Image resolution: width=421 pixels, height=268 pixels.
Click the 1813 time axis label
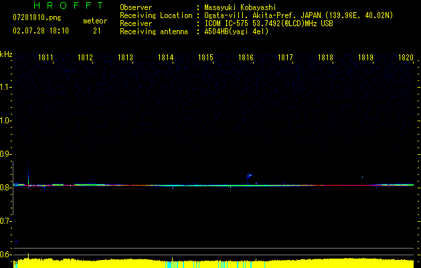click(125, 58)
